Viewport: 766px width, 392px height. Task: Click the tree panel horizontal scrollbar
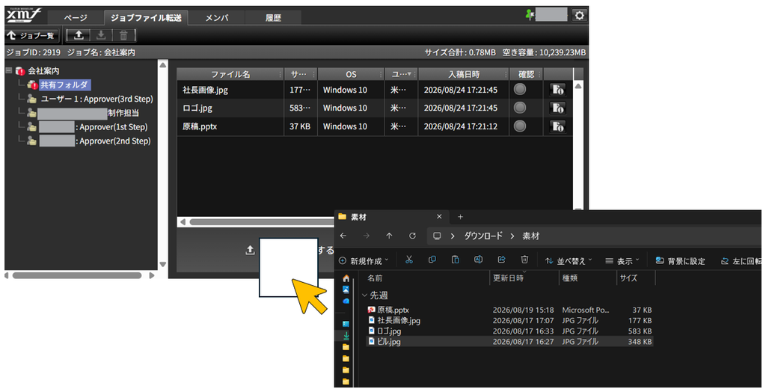pos(77,275)
